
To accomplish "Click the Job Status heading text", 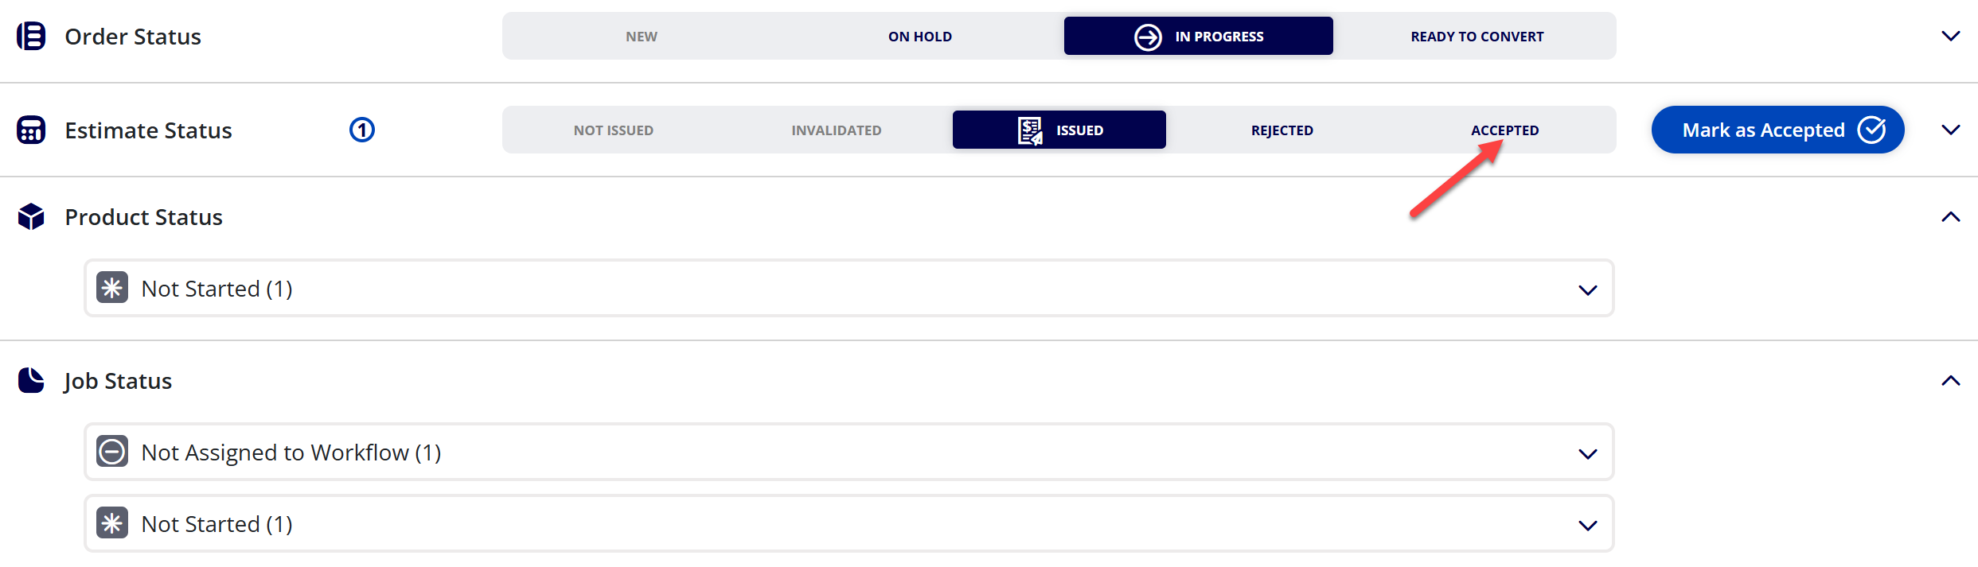I will (x=118, y=381).
